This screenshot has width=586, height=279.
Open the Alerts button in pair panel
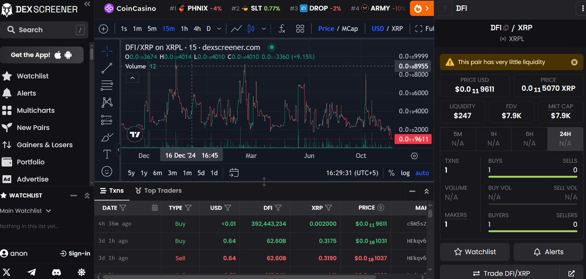548,252
